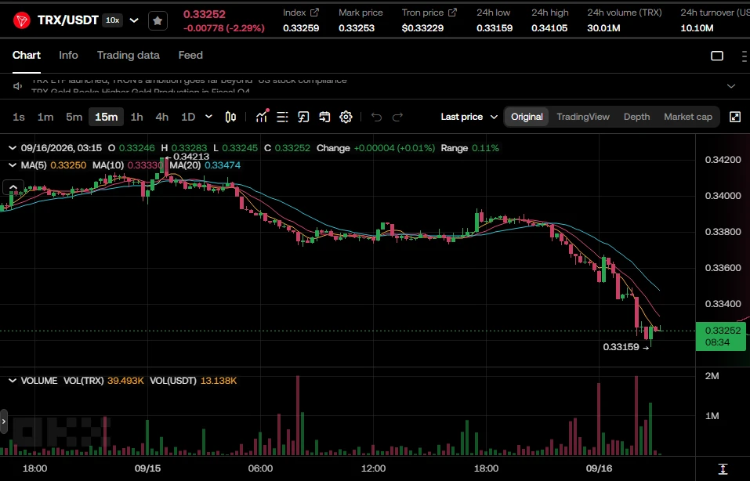Redo the chart action

click(x=397, y=117)
